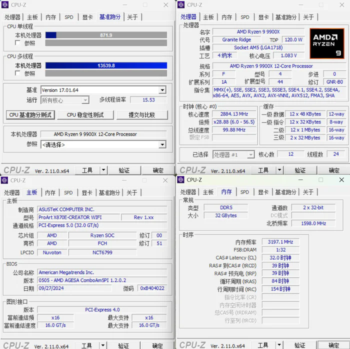Click 倍频 value x28.88 (6.0 - 56.5)
This screenshot has height=349, width=350.
[234, 122]
